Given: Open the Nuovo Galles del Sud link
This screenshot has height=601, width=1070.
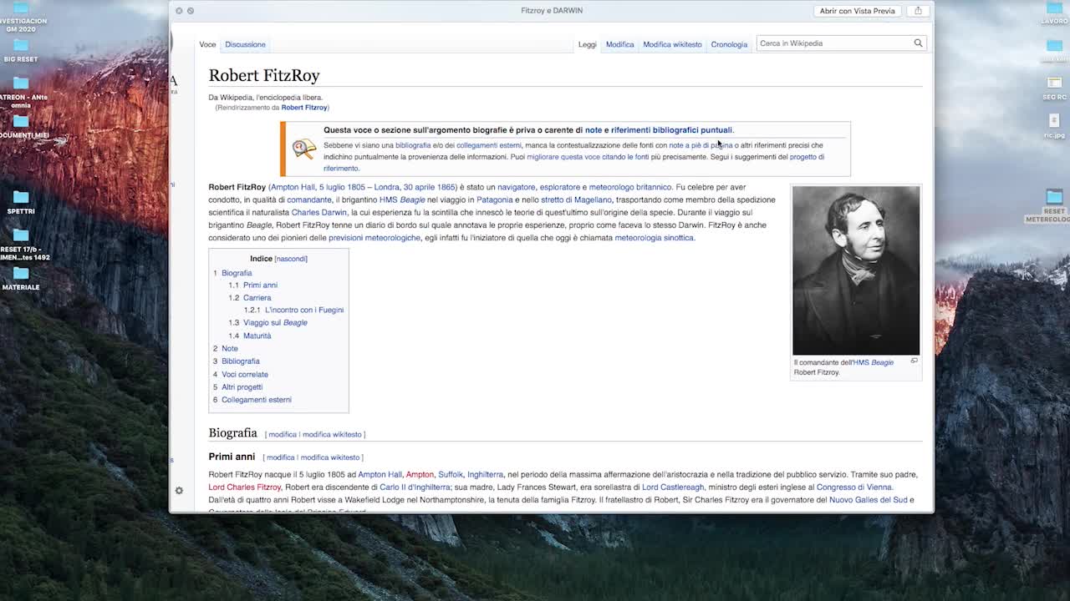Looking at the screenshot, I should click(868, 500).
